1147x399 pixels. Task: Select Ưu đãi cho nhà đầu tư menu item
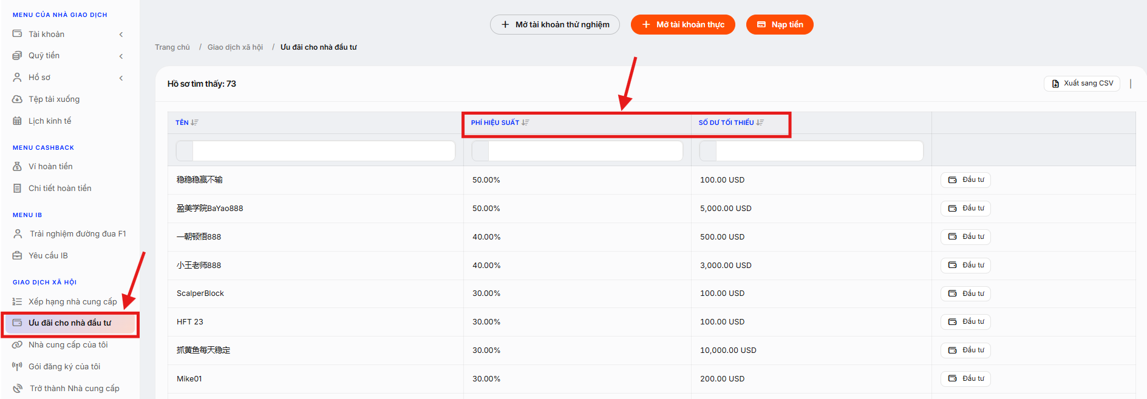[x=70, y=323]
